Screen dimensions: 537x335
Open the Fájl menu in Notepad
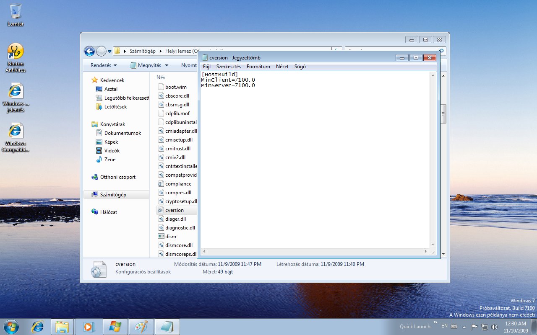pyautogui.click(x=207, y=67)
